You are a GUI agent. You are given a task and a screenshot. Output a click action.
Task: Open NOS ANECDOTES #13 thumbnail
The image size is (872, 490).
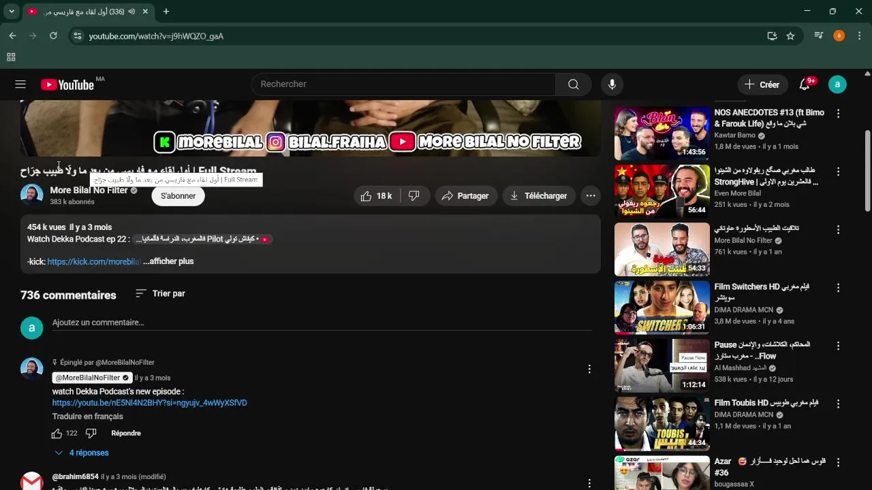662,133
